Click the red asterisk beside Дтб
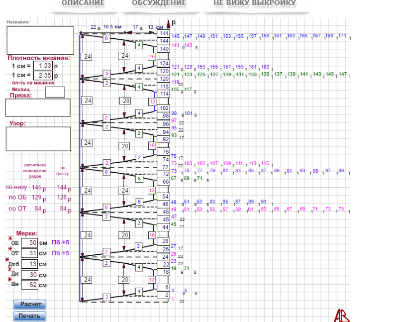398x322 pixels. [x=7, y=259]
